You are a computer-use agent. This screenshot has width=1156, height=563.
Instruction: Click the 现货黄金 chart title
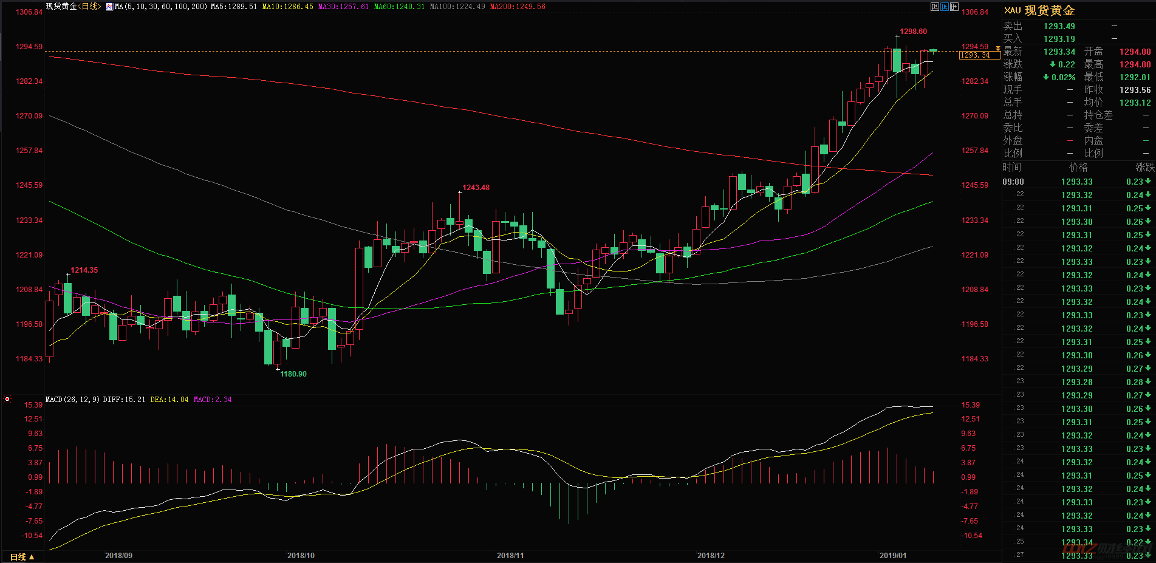point(61,7)
